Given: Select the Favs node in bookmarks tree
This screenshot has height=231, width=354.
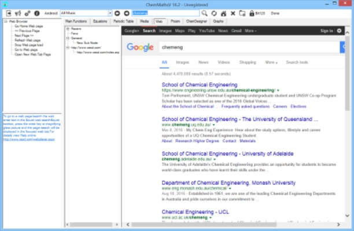Looking at the screenshot, I should pos(75,33).
